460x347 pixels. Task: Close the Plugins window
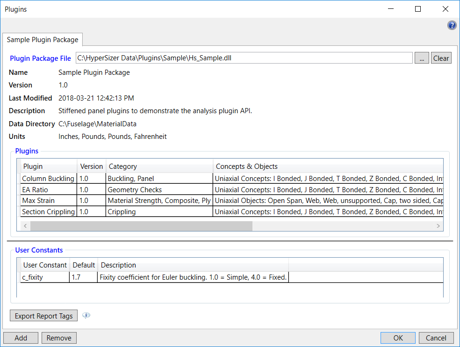point(446,9)
